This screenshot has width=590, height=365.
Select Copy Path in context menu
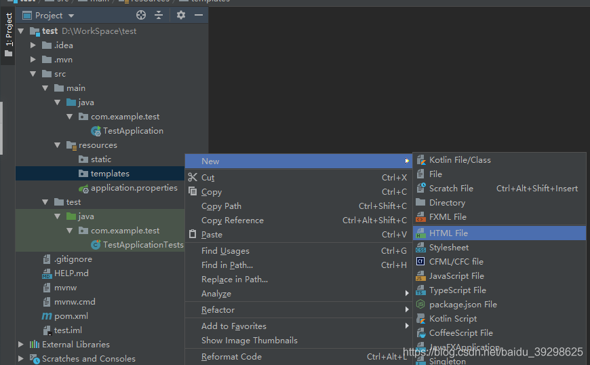[221, 206]
